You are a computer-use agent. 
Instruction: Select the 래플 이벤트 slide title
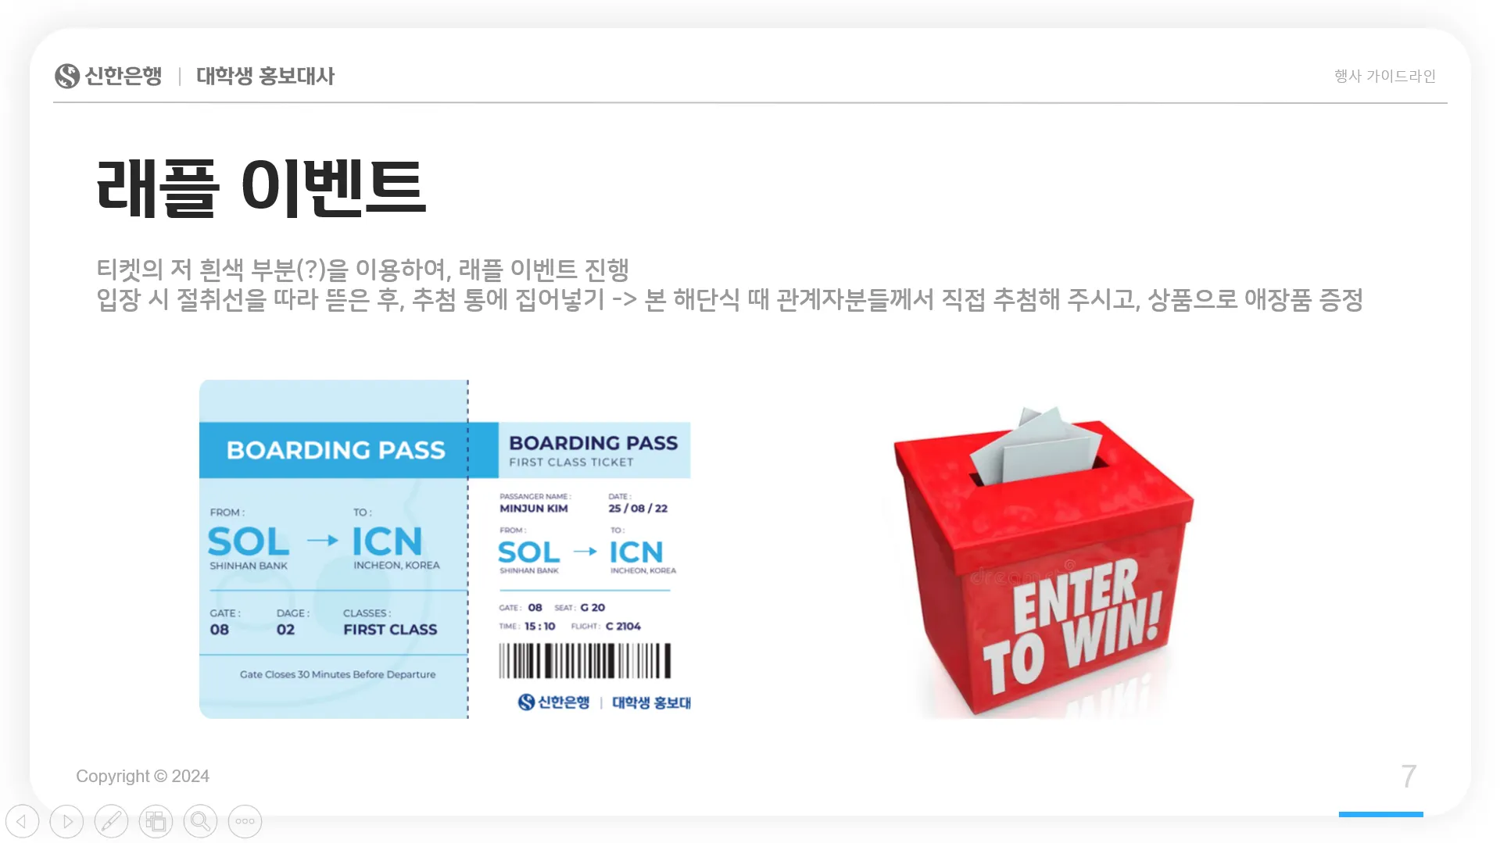[261, 188]
